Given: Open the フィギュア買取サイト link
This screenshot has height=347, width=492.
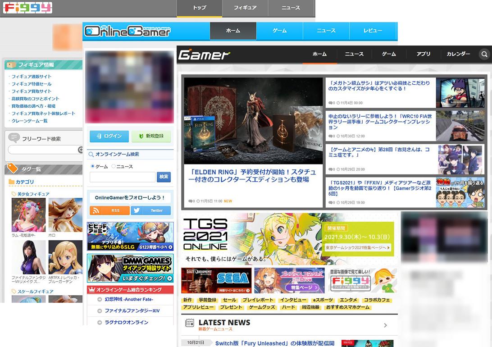Looking at the screenshot, I should 32,91.
